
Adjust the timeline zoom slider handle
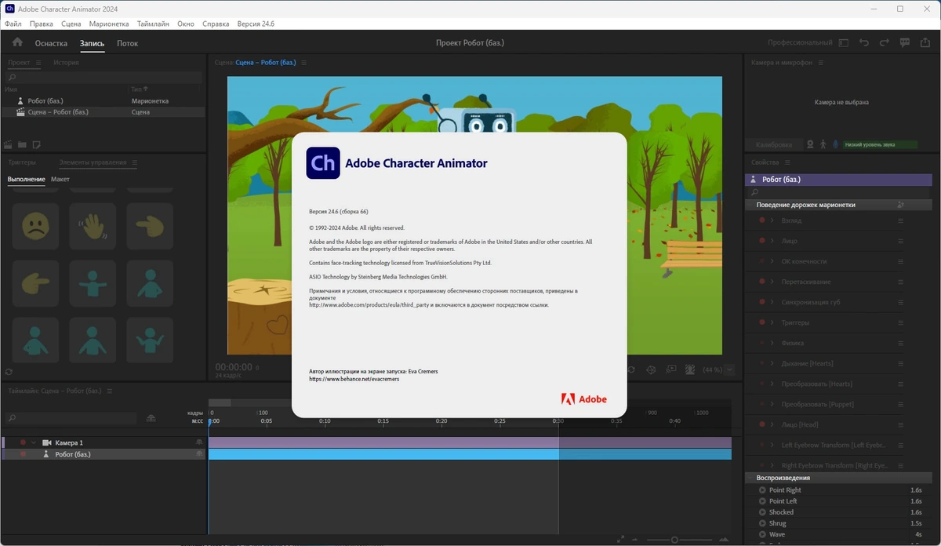pos(674,540)
